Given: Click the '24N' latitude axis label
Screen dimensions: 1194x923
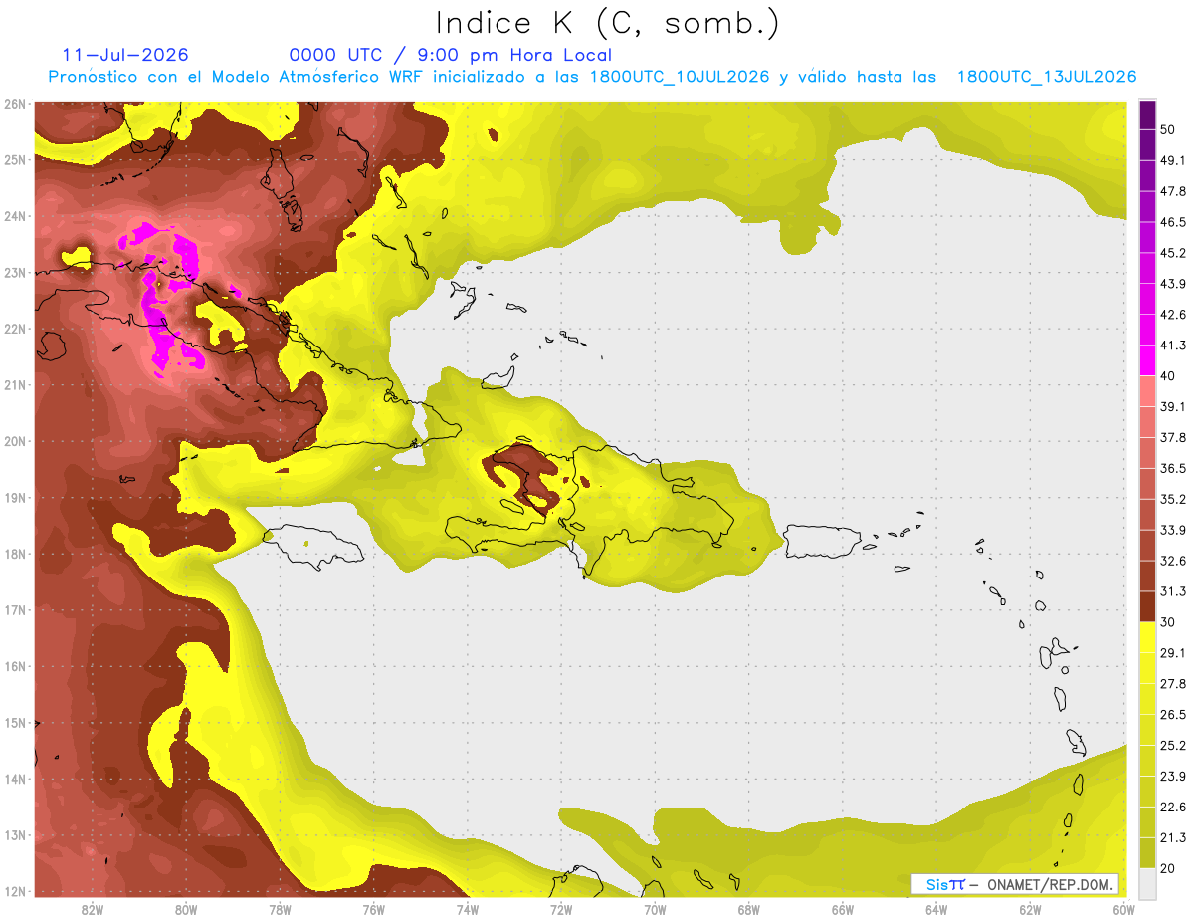Looking at the screenshot, I should coord(15,216).
